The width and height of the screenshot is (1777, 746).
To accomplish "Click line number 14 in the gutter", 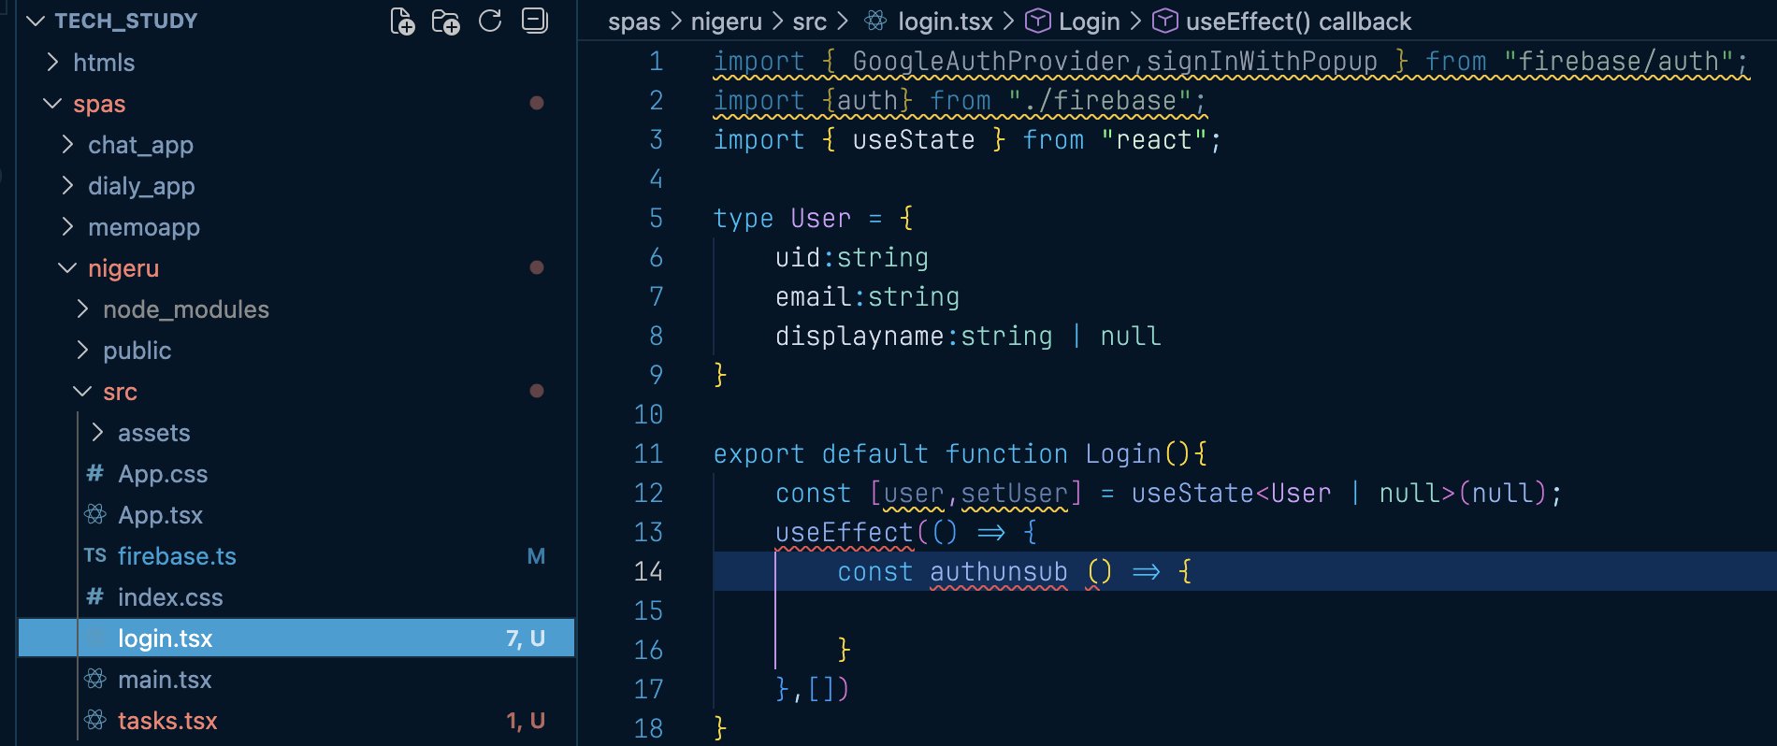I will [648, 571].
